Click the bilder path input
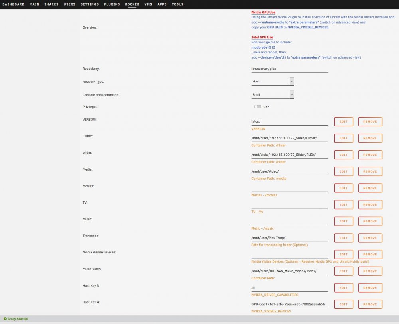The width and height of the screenshot is (399, 324). [x=290, y=155]
